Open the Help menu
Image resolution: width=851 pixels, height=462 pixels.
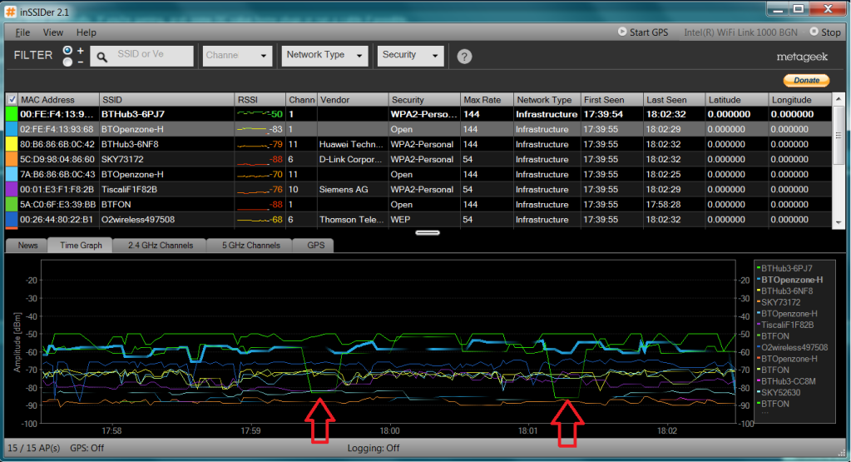tap(86, 32)
